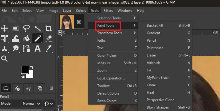The image size is (220, 111).
Task: Select the Unified Transform tool icon
Action: tap(4, 38)
